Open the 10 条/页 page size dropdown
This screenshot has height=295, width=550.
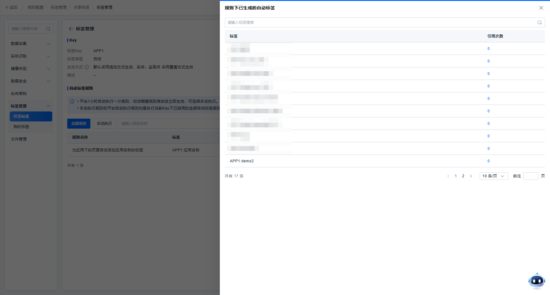493,176
